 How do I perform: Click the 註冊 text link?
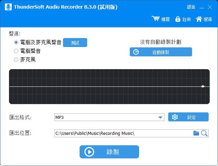pyautogui.click(x=187, y=19)
